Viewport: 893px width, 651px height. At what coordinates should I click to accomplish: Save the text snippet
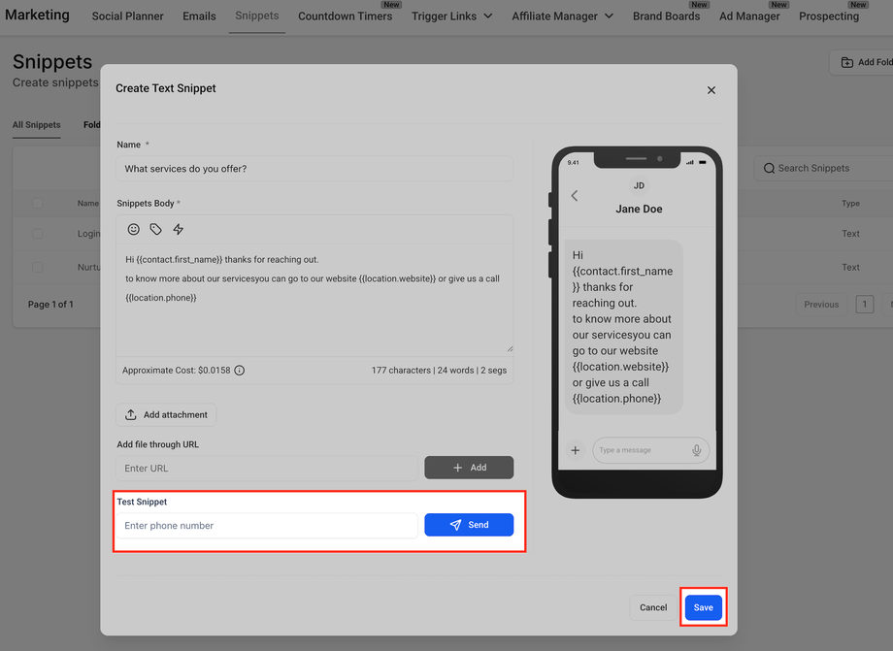click(704, 607)
